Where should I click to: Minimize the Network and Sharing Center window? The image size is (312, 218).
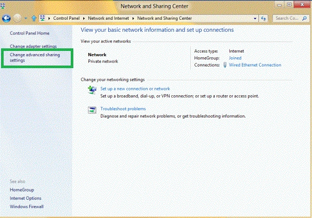tap(279, 5)
